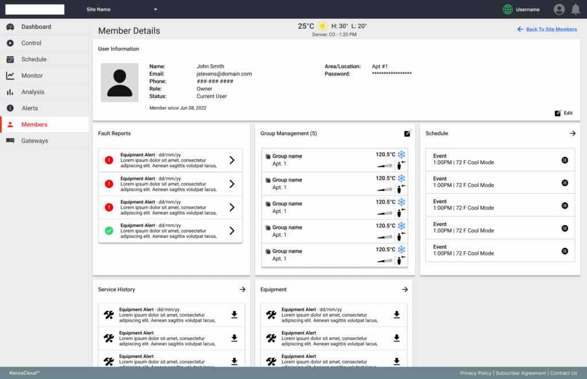This screenshot has width=587, height=379.
Task: Click the notification bell icon
Action: (x=576, y=9)
